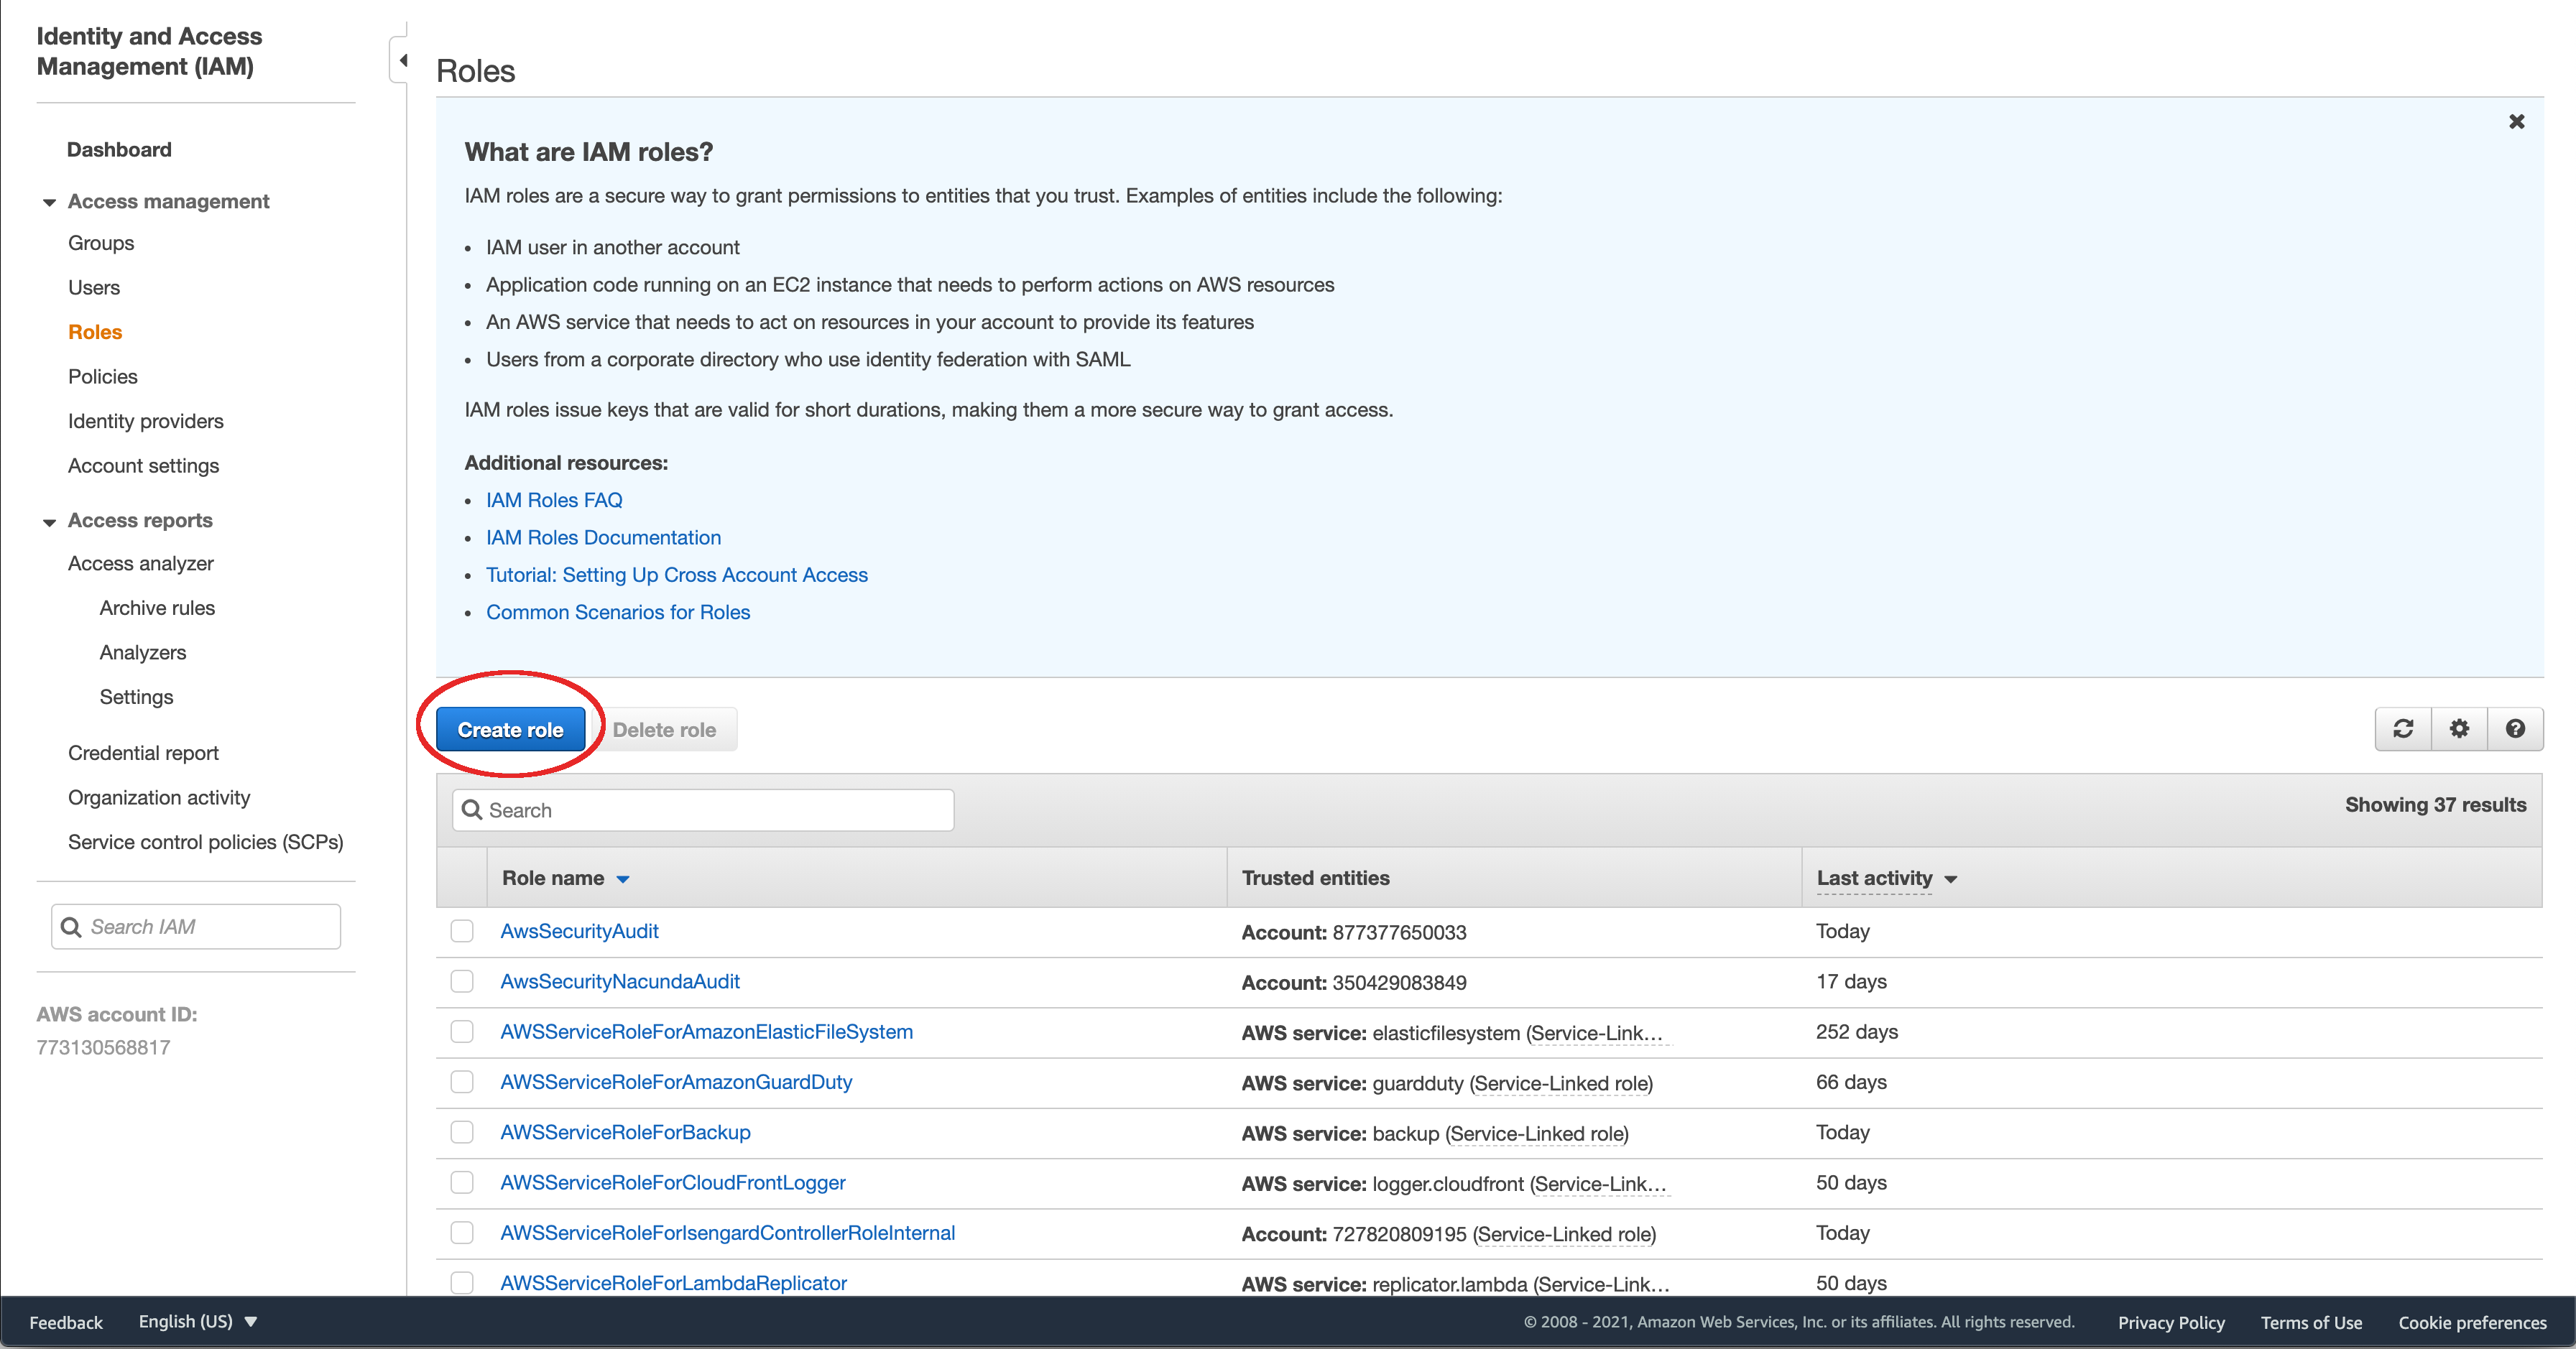Screen dimensions: 2576x1349
Task: Click the Delete role button
Action: pos(664,730)
